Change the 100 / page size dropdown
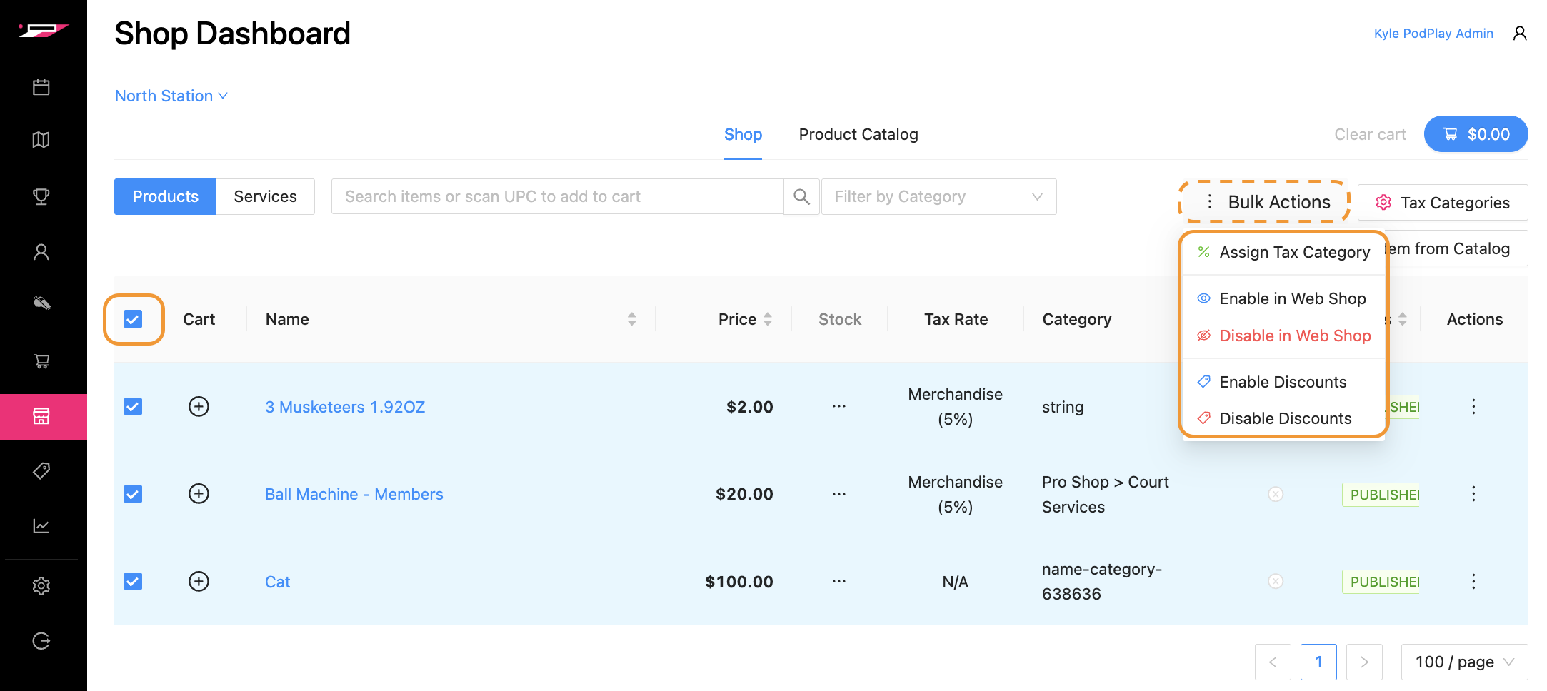1547x691 pixels. tap(1463, 662)
